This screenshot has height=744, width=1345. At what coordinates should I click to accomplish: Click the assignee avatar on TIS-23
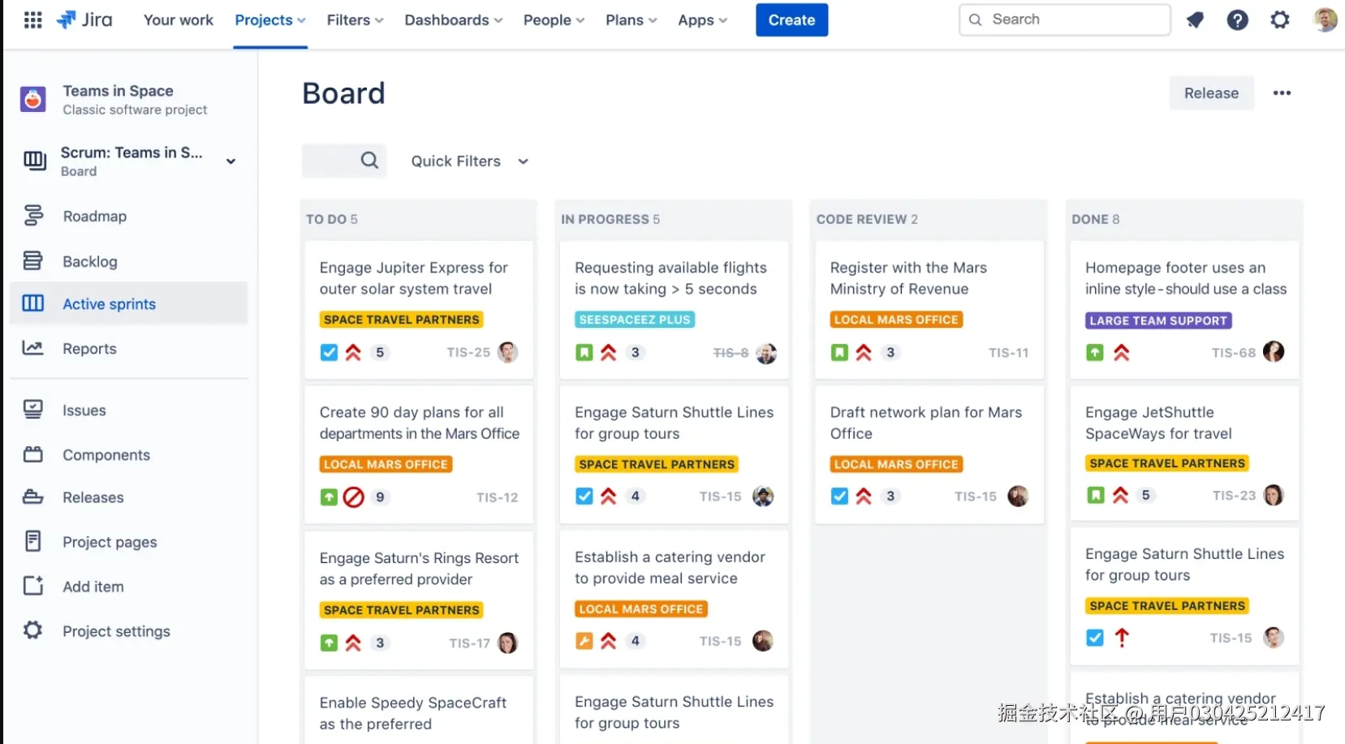1274,495
